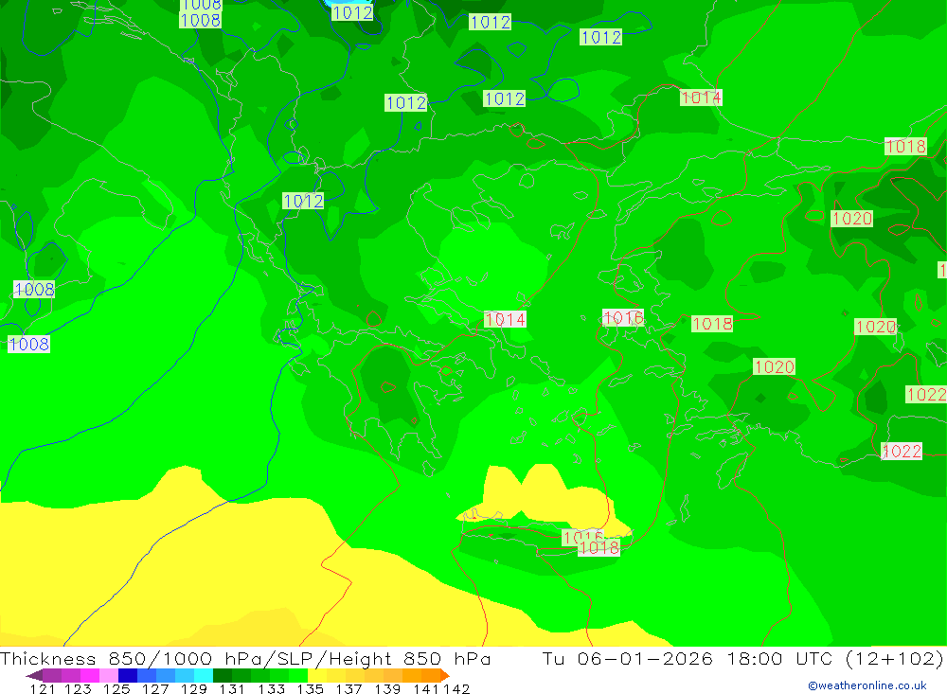Click legend value 141

426,688
